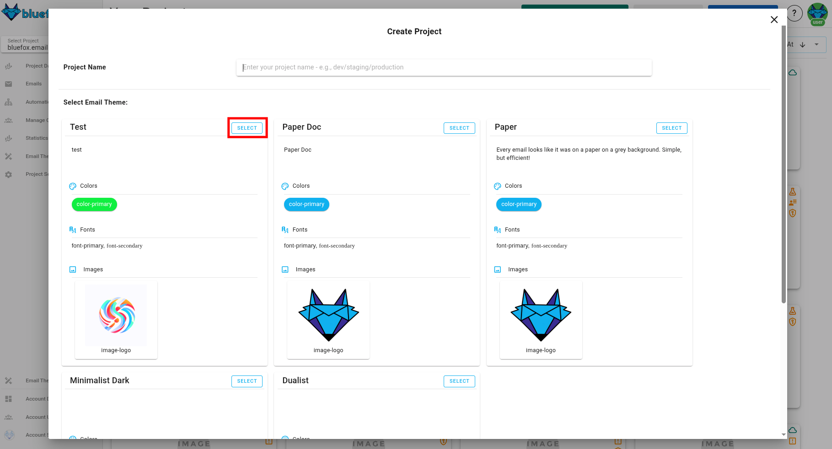
Task: Click the Fonts icon in Paper Doc theme
Action: 285,229
